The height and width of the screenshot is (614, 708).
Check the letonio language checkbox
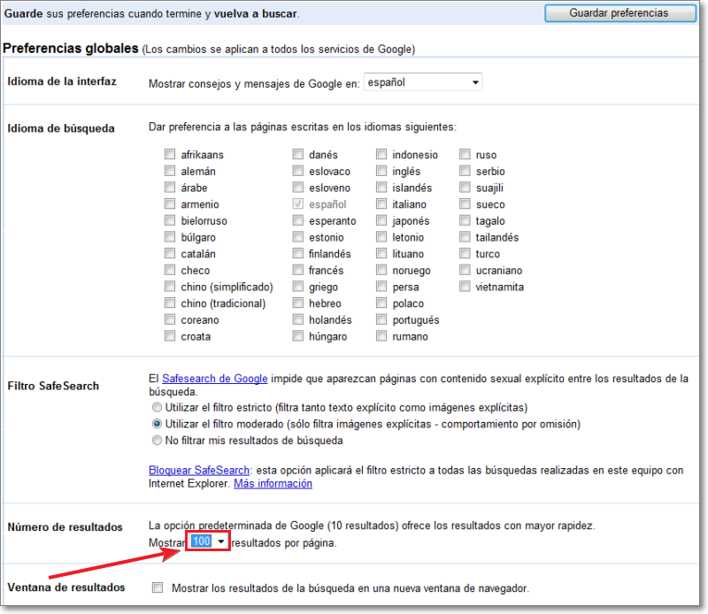pos(381,237)
